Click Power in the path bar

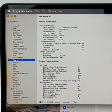click(x=76, y=102)
